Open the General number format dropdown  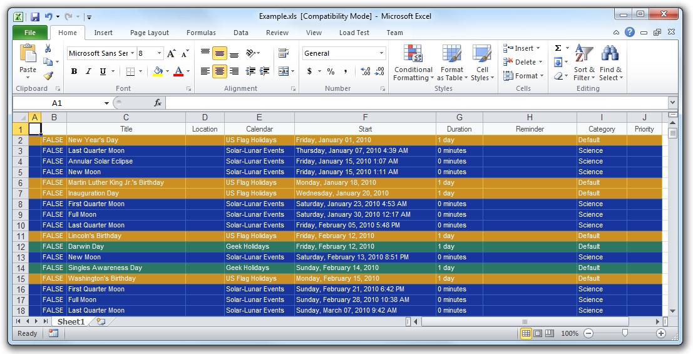(381, 53)
